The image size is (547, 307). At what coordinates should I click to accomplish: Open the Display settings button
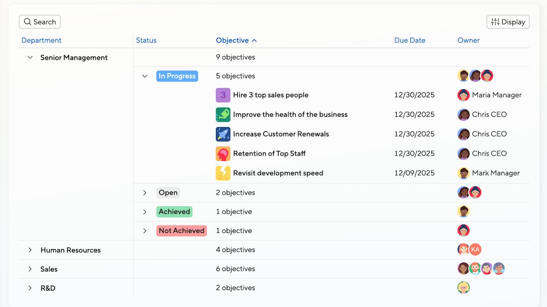coord(508,22)
